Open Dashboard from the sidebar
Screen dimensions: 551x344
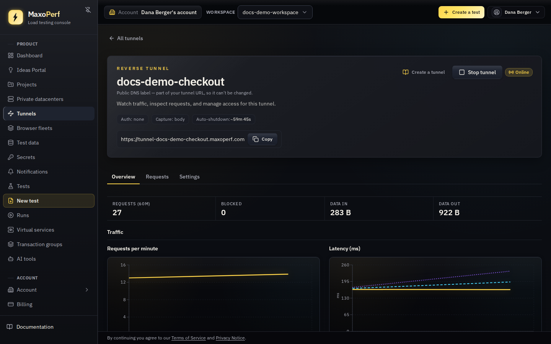tap(49, 55)
